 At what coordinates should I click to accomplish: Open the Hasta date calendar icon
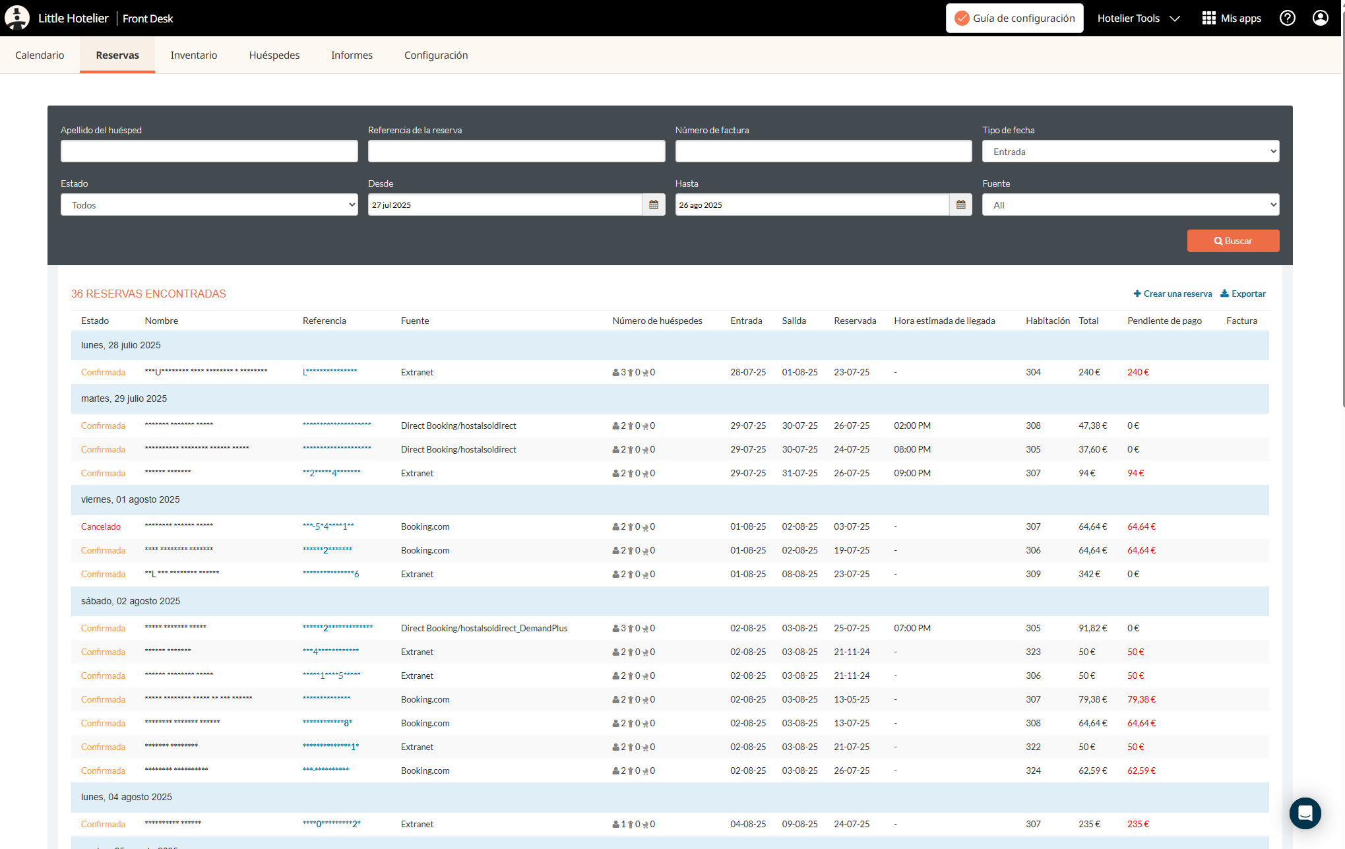pyautogui.click(x=960, y=205)
